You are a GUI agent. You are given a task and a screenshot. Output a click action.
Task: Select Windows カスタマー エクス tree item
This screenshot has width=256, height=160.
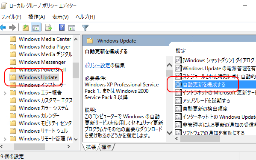pyautogui.click(x=45, y=100)
